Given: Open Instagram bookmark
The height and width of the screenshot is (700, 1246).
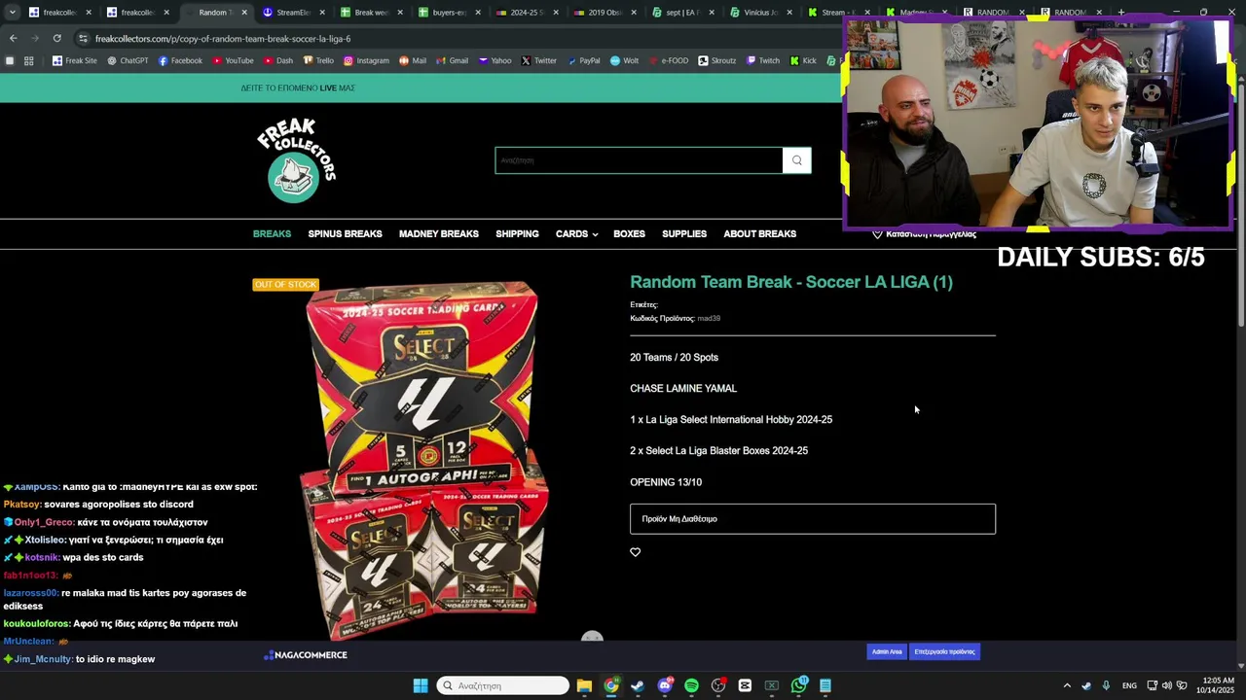Looking at the screenshot, I should pyautogui.click(x=366, y=60).
